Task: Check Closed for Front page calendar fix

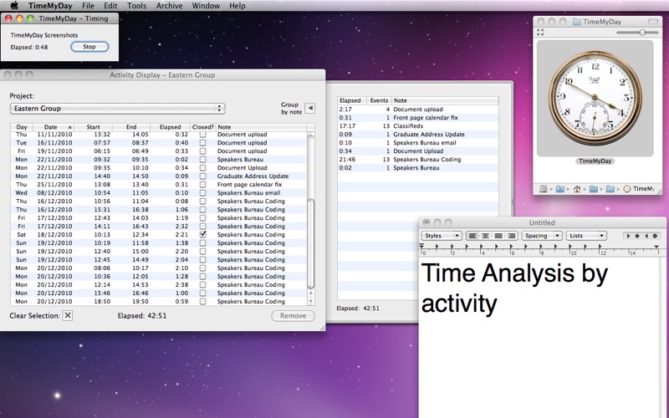Action: click(202, 184)
